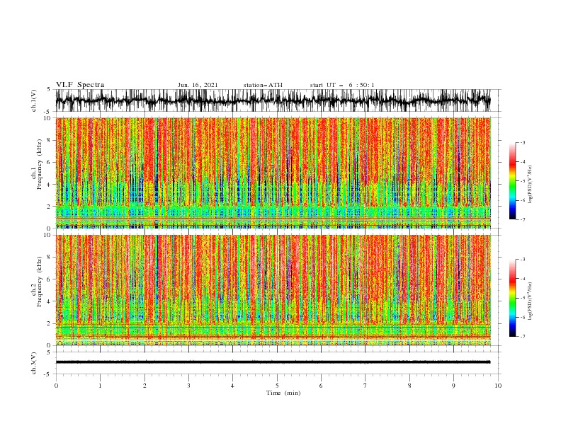Click the ch.1 colorbar "log(PSD)(V²/Hz)" label
Image resolution: width=561 pixels, height=433 pixels.
531,185
